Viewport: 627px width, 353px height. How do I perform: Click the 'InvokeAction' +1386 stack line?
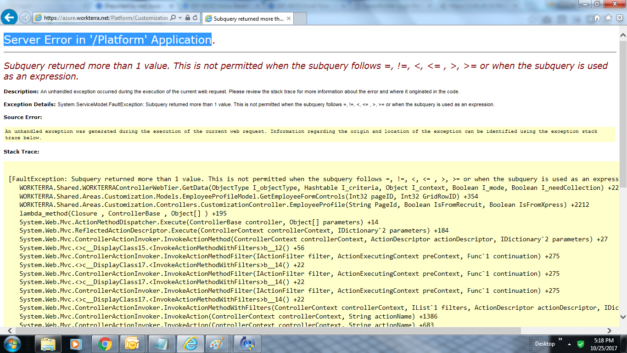tap(229, 316)
